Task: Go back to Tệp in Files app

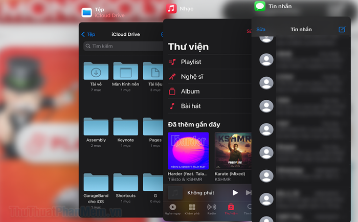Action: 88,34
